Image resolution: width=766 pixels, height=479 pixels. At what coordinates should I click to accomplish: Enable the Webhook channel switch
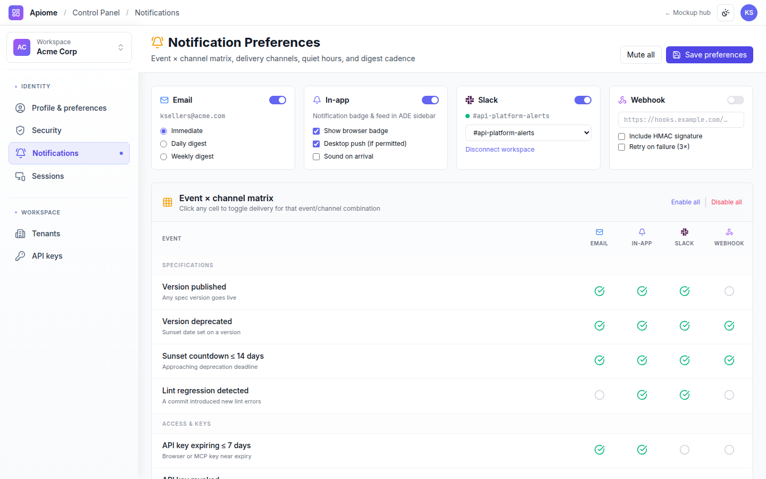coord(736,100)
